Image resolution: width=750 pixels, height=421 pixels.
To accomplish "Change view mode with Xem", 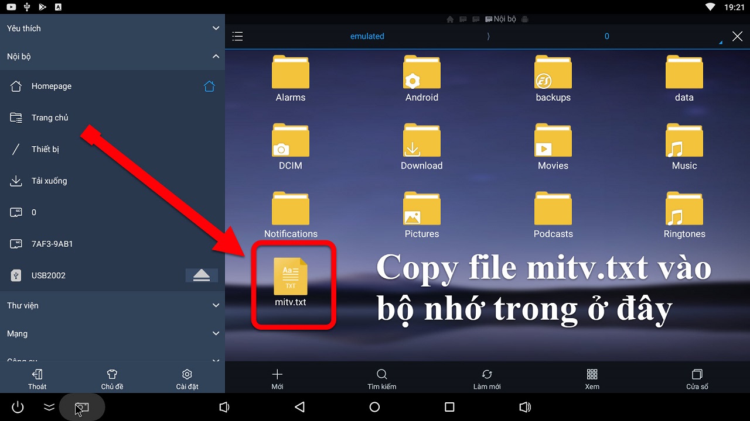I will pos(592,378).
